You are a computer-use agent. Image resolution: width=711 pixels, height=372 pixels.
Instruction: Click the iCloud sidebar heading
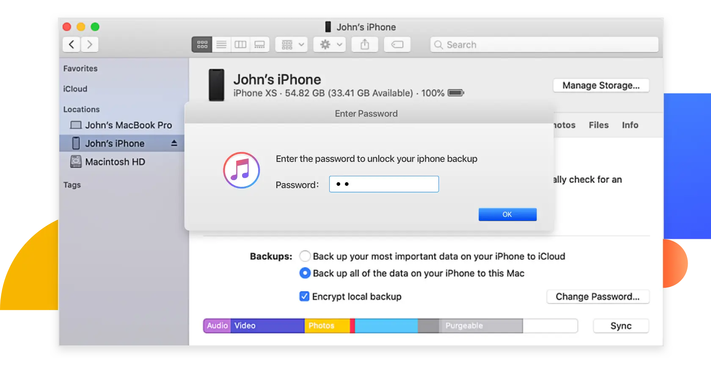pos(75,89)
